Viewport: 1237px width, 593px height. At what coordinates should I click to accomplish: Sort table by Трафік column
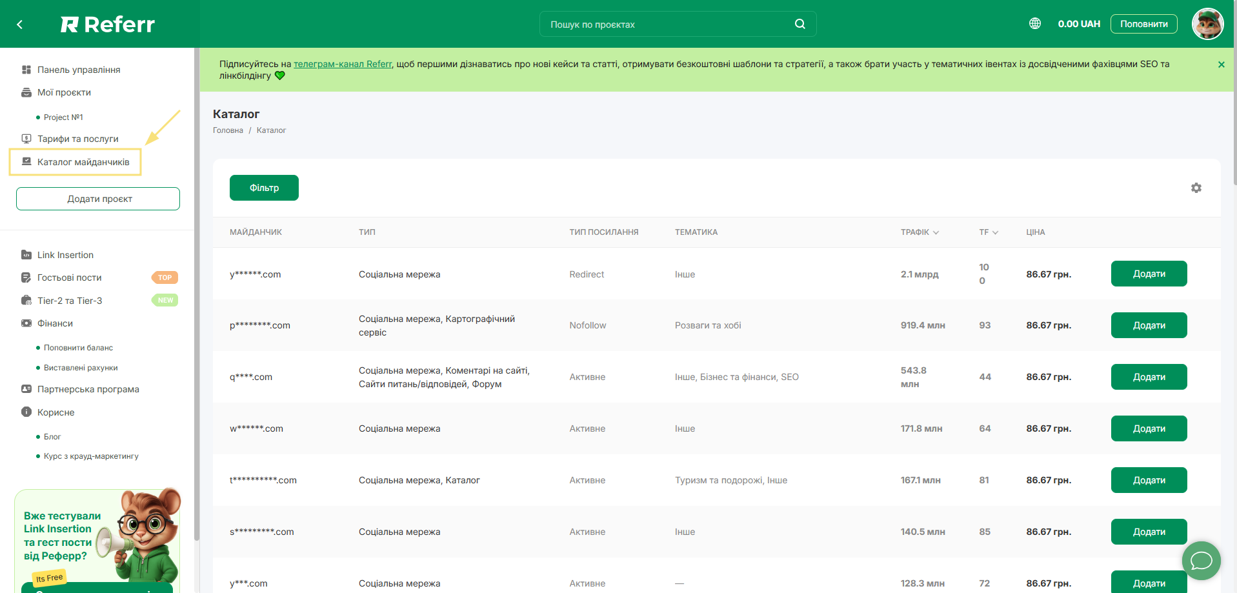click(x=920, y=232)
